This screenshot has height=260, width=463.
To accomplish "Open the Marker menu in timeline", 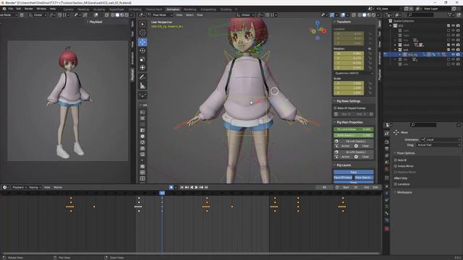I will pos(58,188).
